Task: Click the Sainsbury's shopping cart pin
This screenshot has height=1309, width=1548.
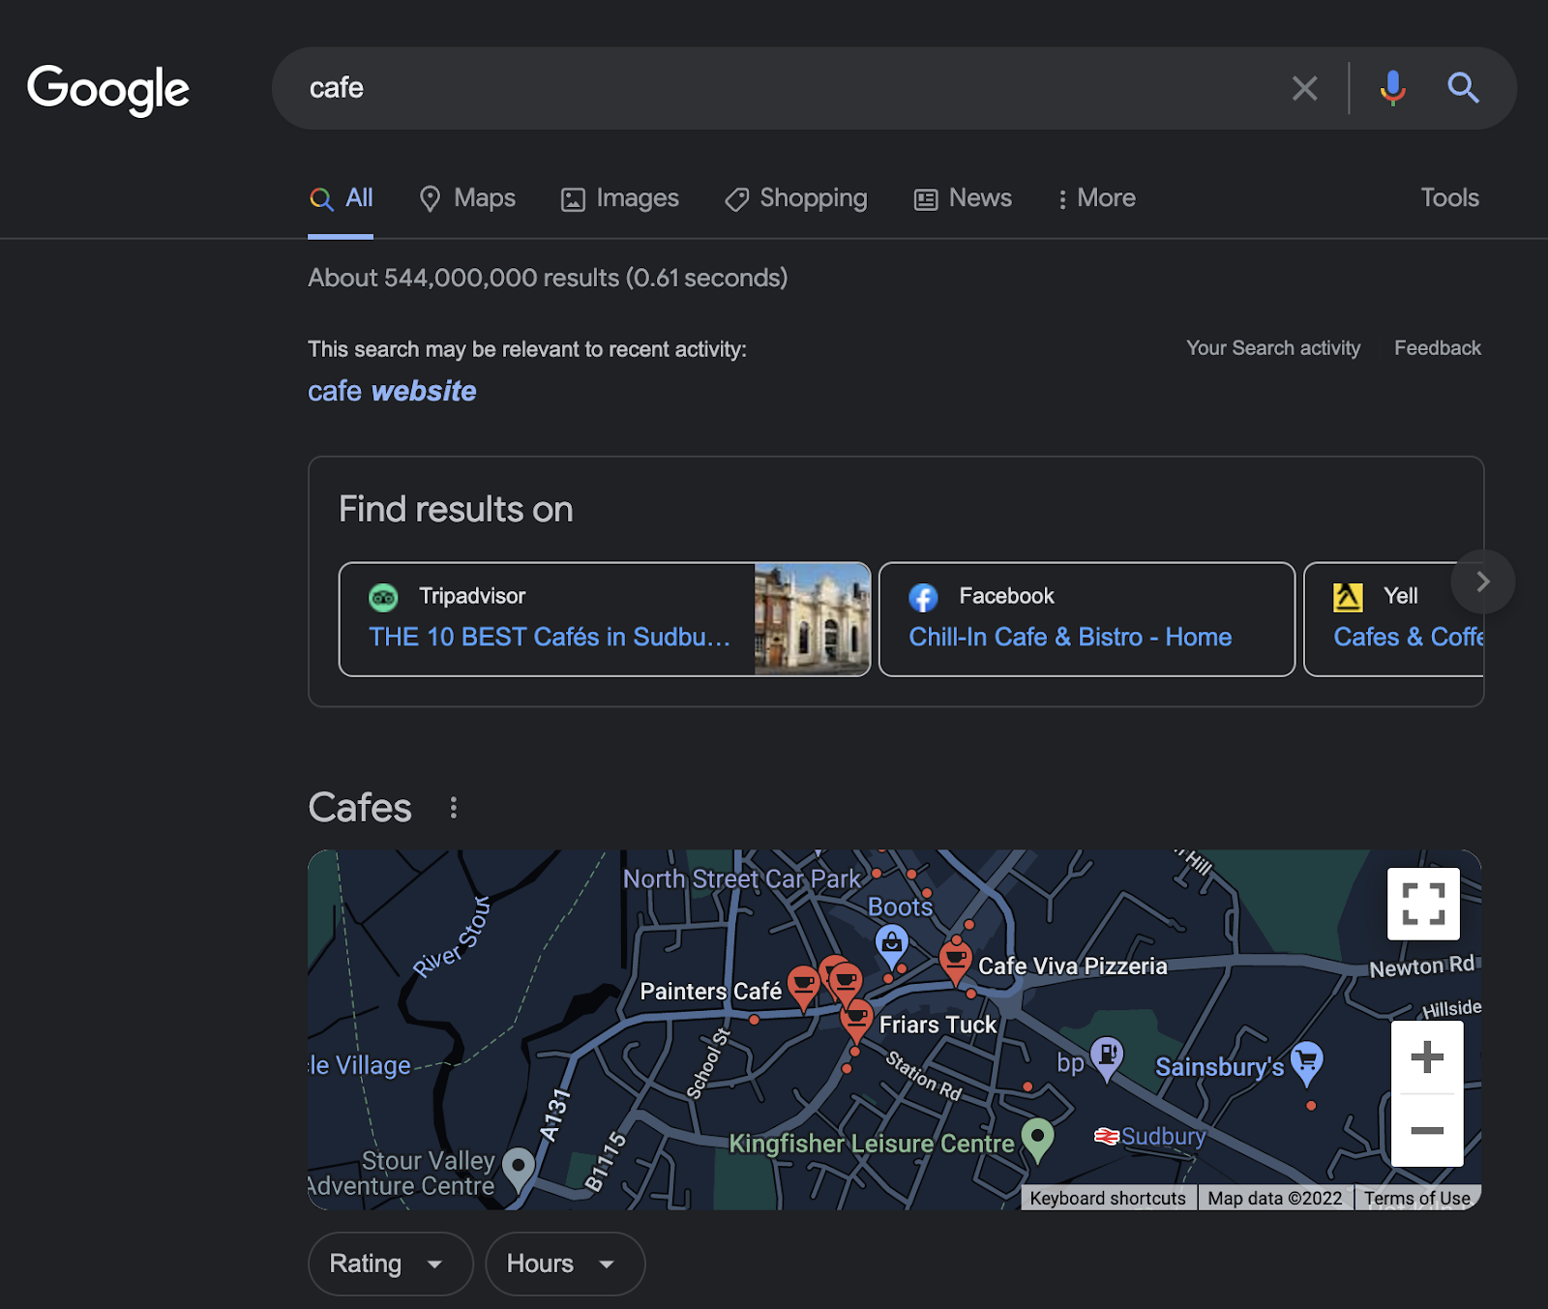Action: [1306, 1061]
